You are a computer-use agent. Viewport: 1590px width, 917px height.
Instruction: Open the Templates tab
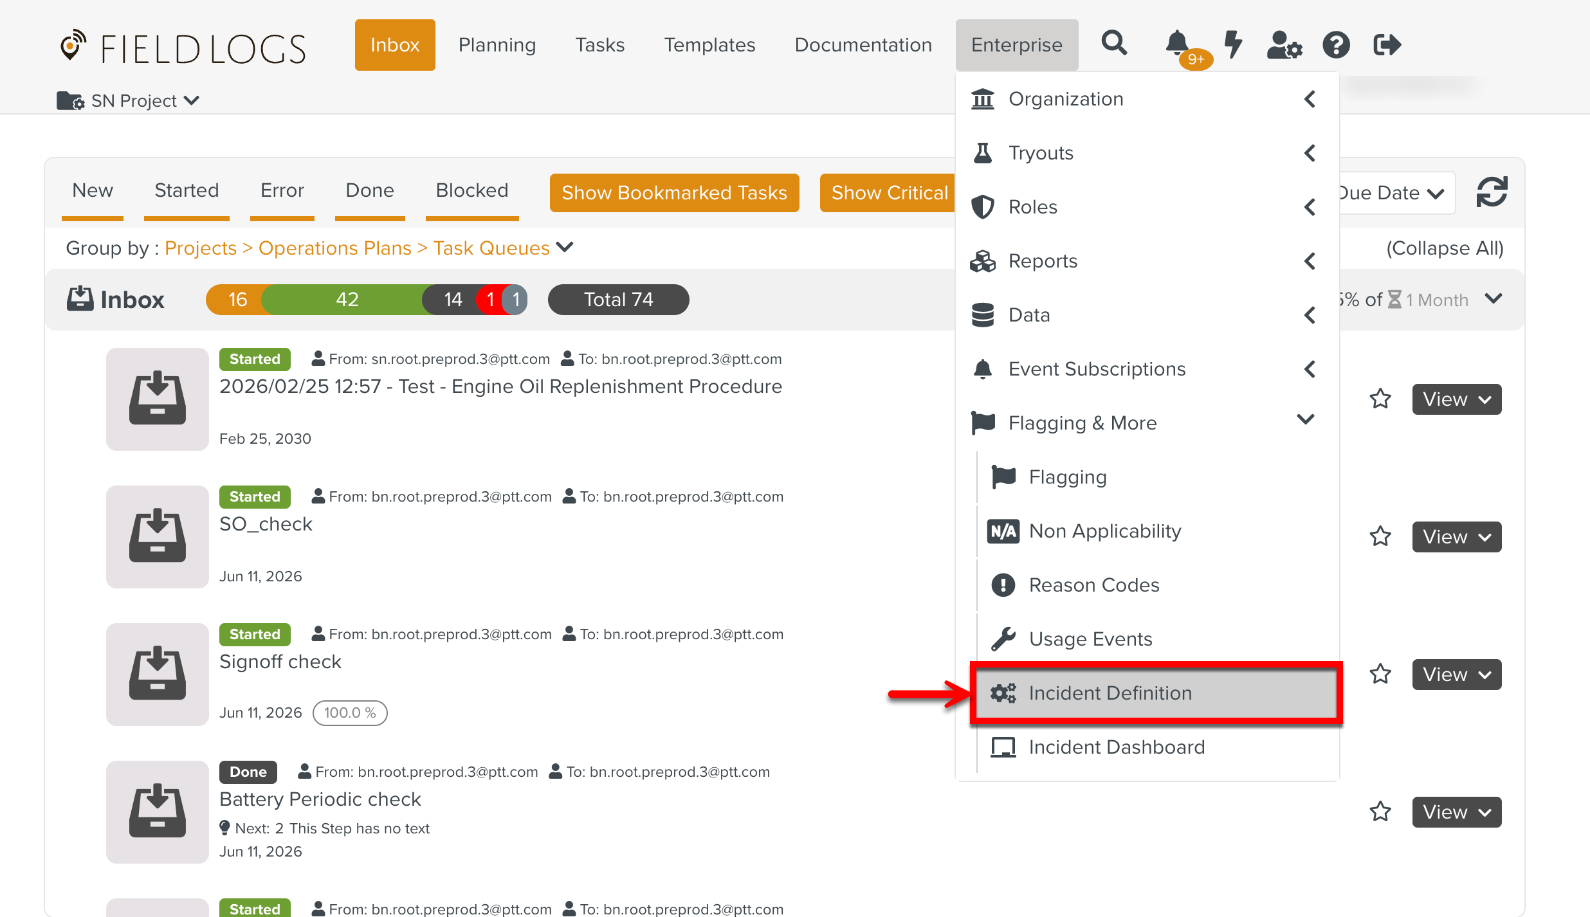point(709,44)
